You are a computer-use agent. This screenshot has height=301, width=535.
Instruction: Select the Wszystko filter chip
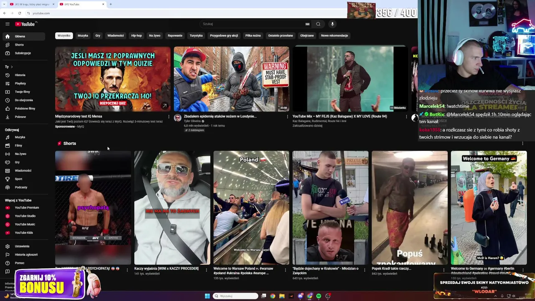(64, 36)
